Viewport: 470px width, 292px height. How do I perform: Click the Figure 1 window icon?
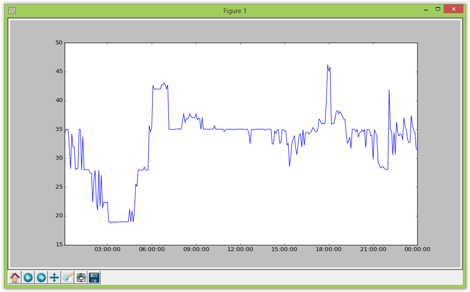pyautogui.click(x=12, y=10)
